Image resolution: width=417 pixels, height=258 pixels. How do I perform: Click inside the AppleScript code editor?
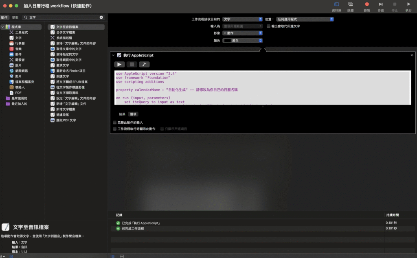pyautogui.click(x=263, y=87)
